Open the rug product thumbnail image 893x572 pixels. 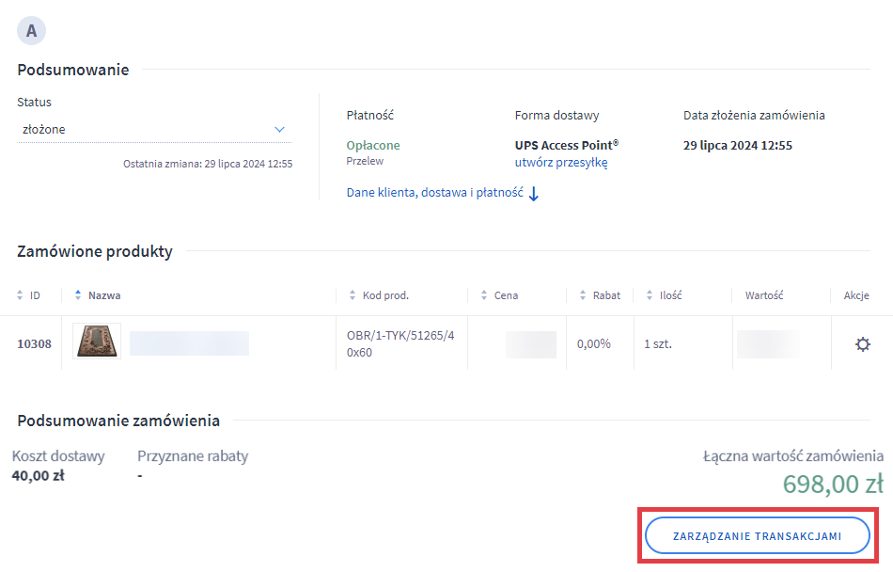97,343
